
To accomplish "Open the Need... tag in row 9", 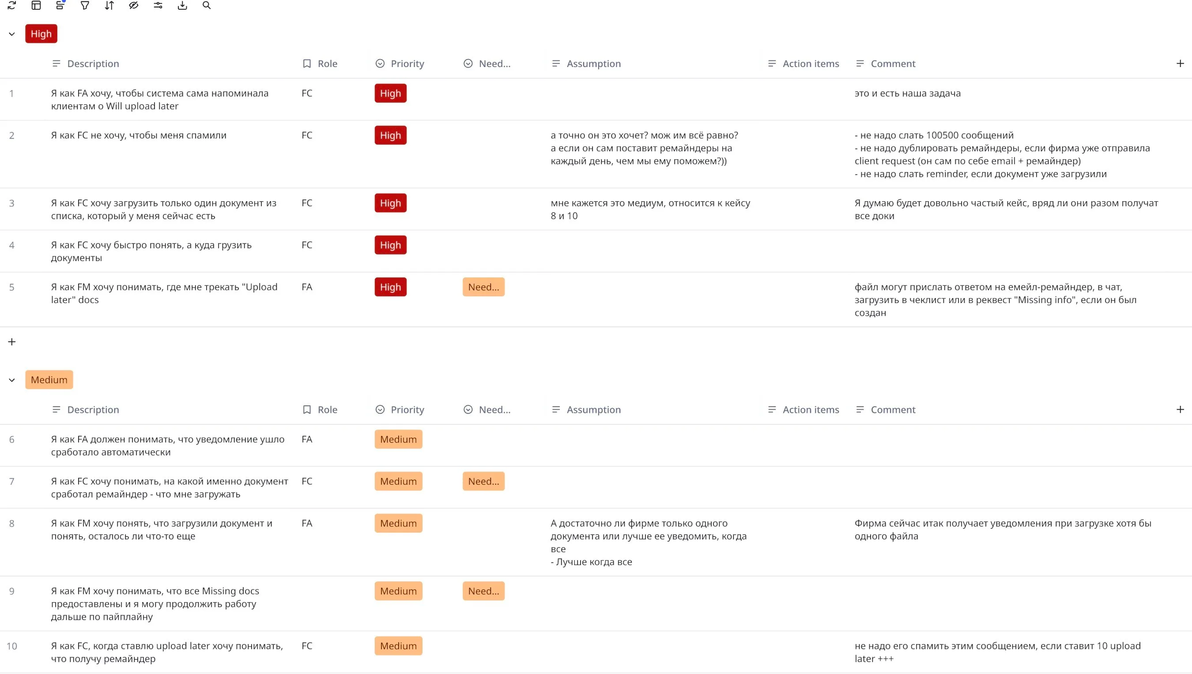I will coord(484,591).
